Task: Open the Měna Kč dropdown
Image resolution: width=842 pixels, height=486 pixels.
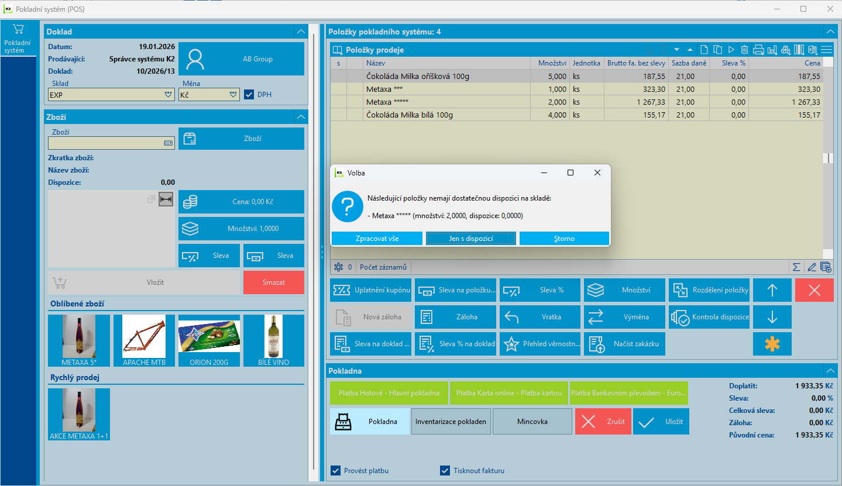Action: 233,94
